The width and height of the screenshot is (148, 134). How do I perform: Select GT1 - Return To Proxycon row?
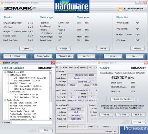[30, 78]
